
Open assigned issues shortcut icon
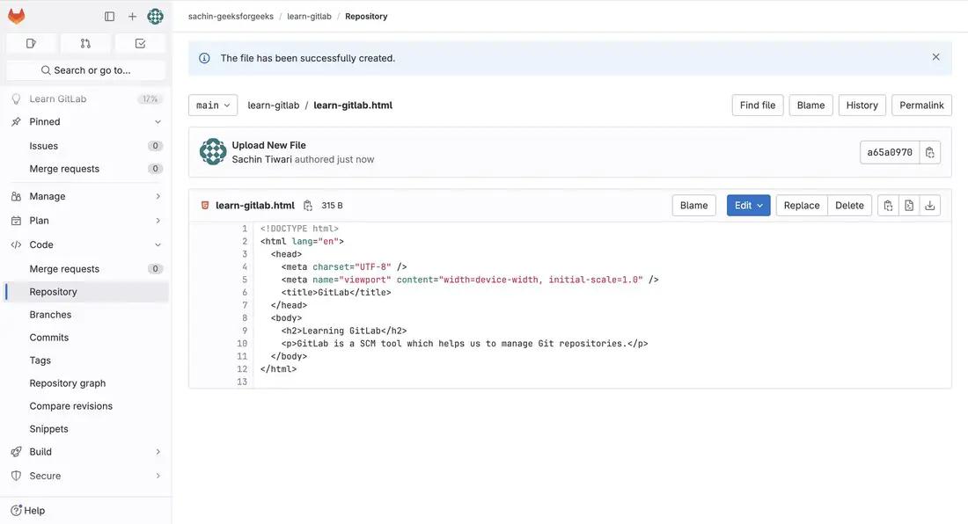tap(32, 43)
